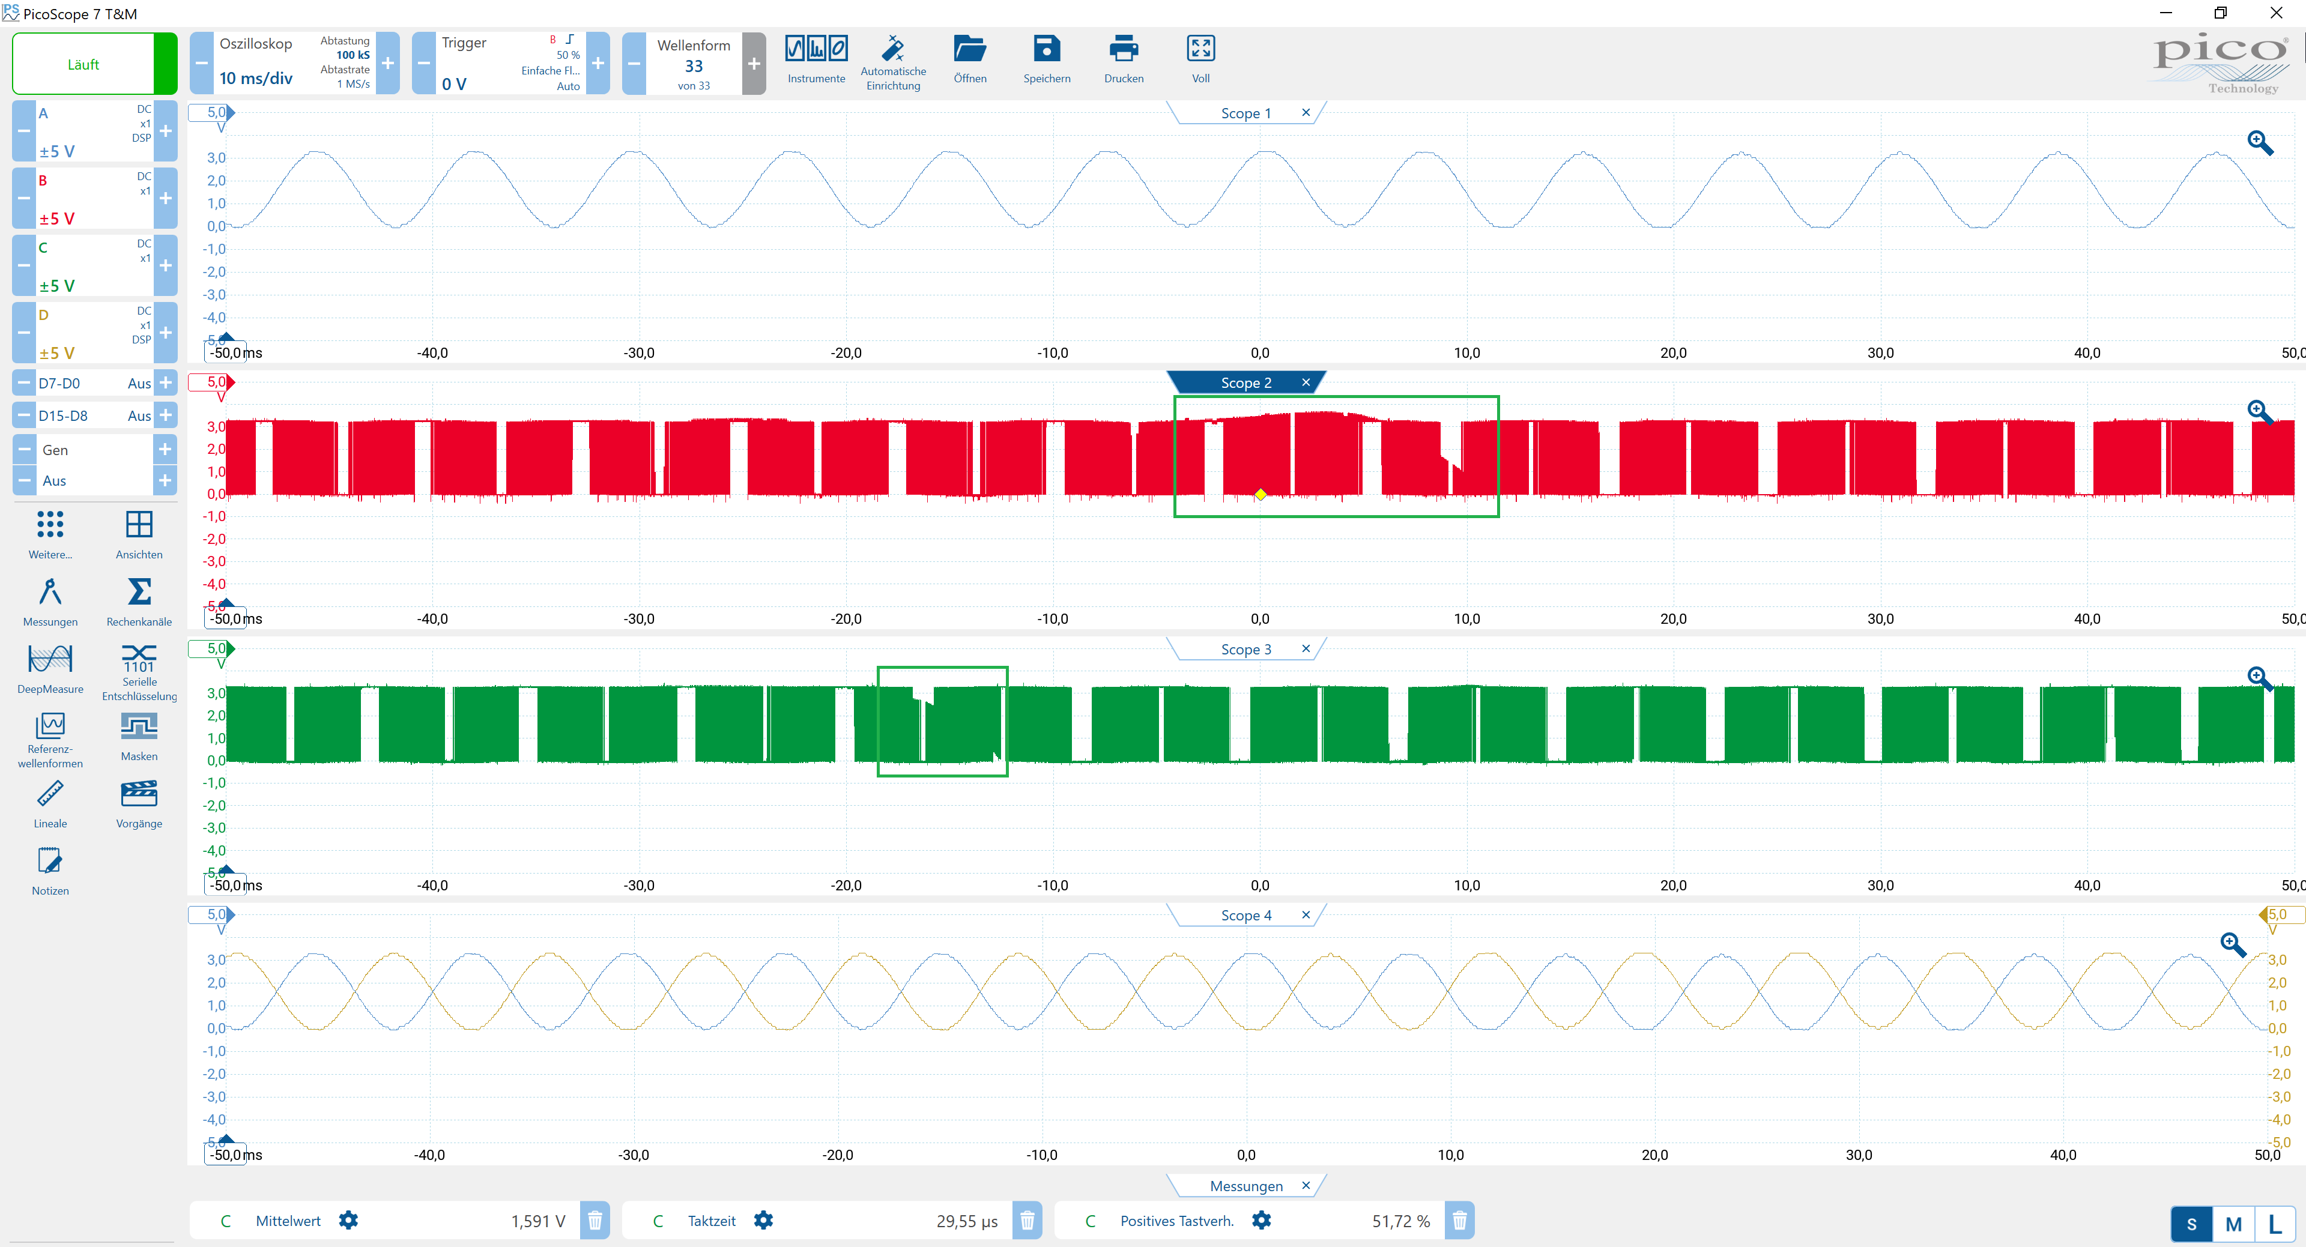The height and width of the screenshot is (1247, 2306).
Task: Click Scope 2 zoom magnifier
Action: [2259, 411]
